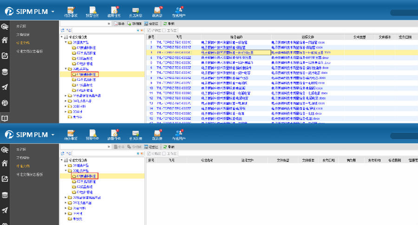Toggle the first filter checkbox in upper panel

point(149,30)
